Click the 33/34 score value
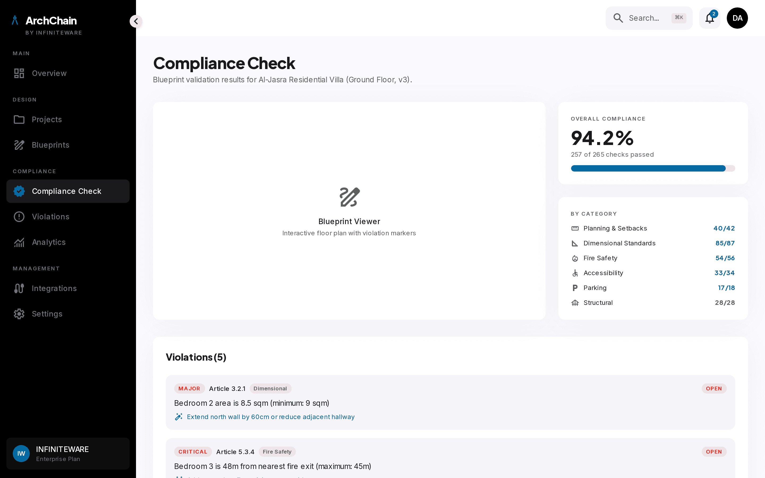 point(725,273)
